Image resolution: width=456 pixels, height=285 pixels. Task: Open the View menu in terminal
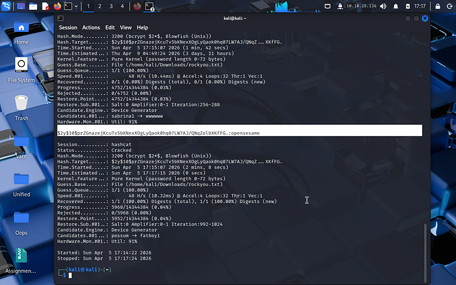pyautogui.click(x=126, y=27)
